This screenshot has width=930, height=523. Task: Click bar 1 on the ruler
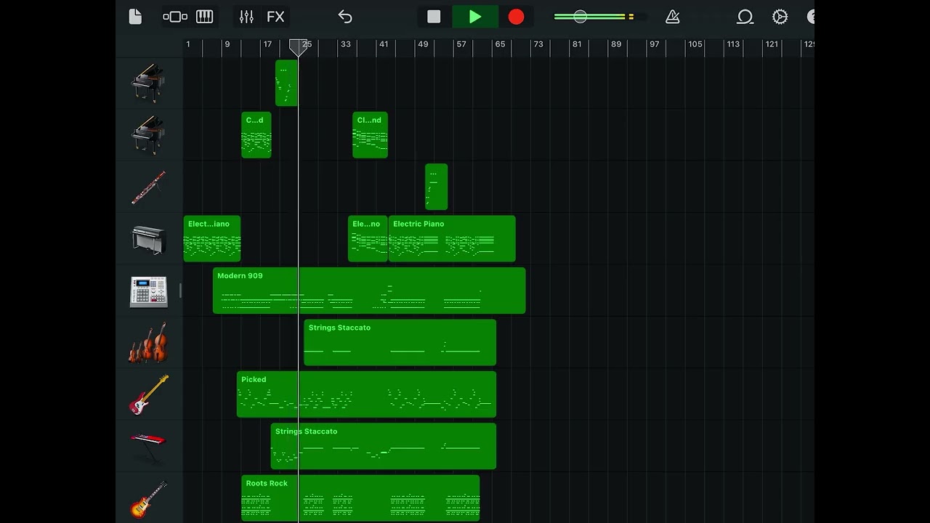pos(188,44)
